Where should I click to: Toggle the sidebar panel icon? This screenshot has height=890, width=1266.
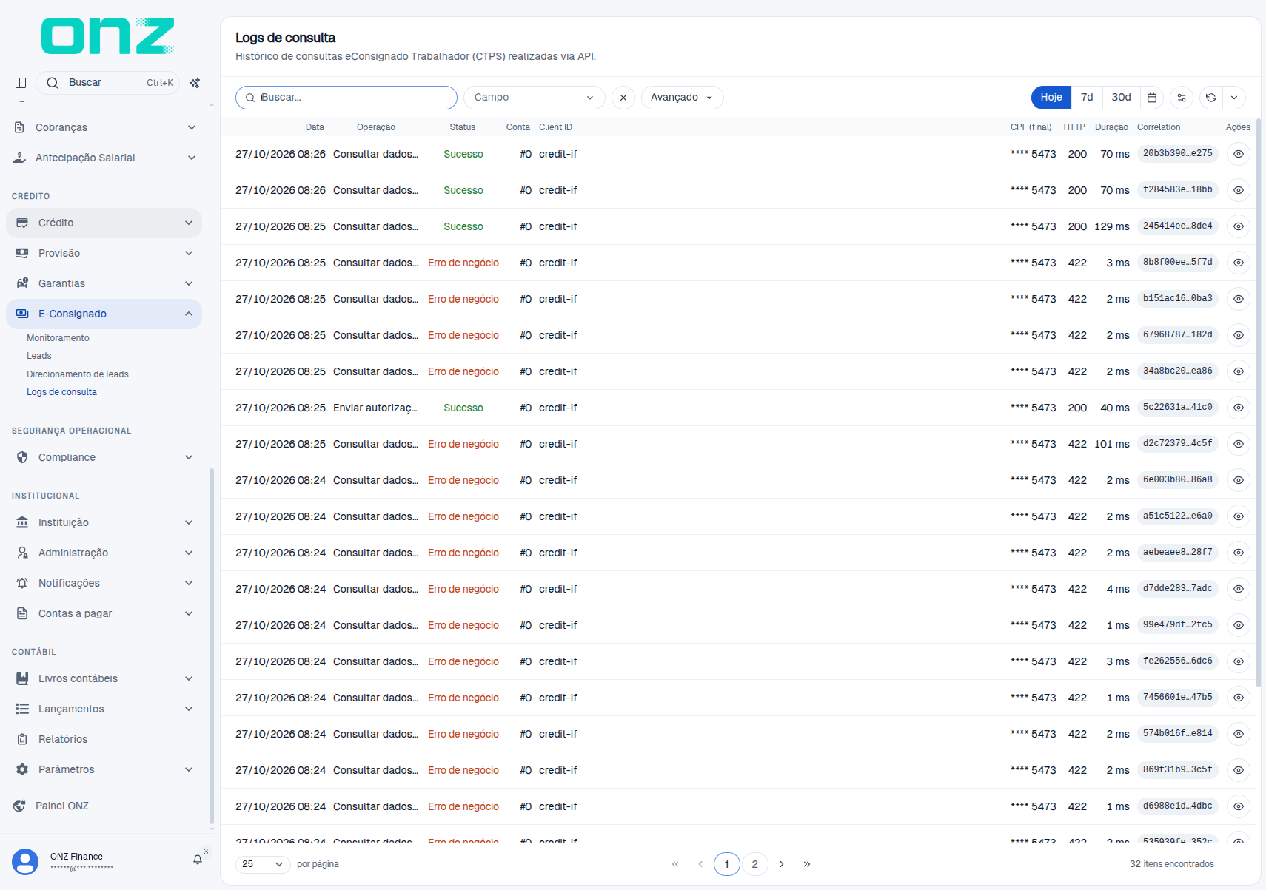(21, 83)
